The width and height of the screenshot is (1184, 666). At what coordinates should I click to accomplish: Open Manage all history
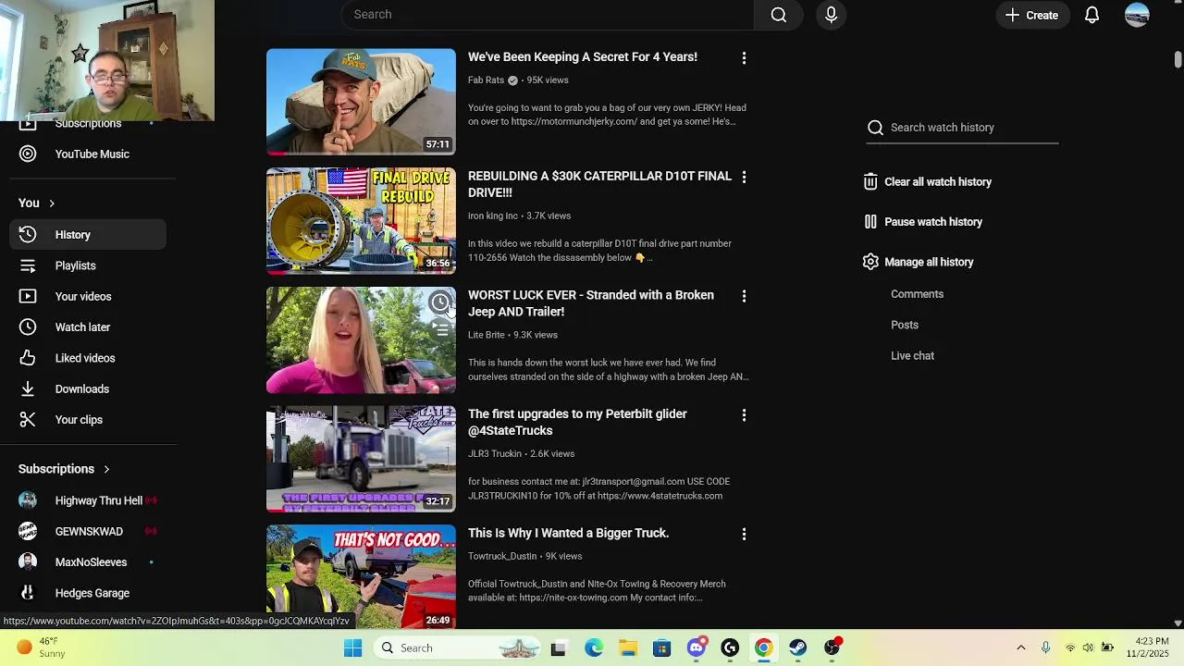[x=918, y=263]
